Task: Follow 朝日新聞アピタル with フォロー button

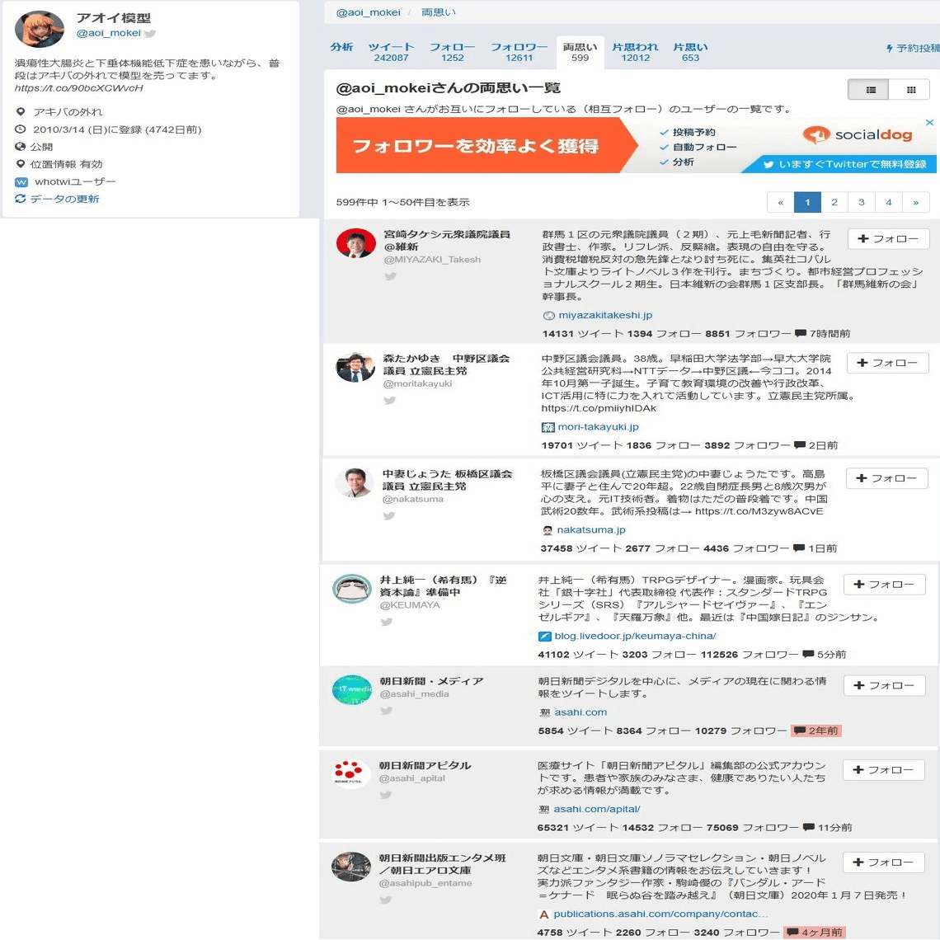Action: [x=883, y=770]
